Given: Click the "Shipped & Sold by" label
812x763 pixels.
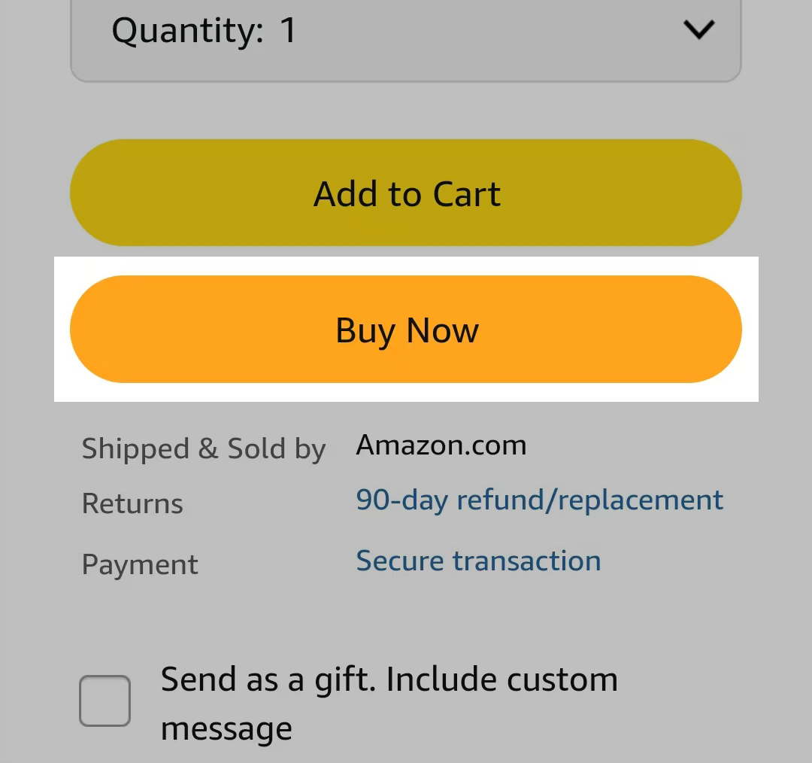Looking at the screenshot, I should (203, 449).
